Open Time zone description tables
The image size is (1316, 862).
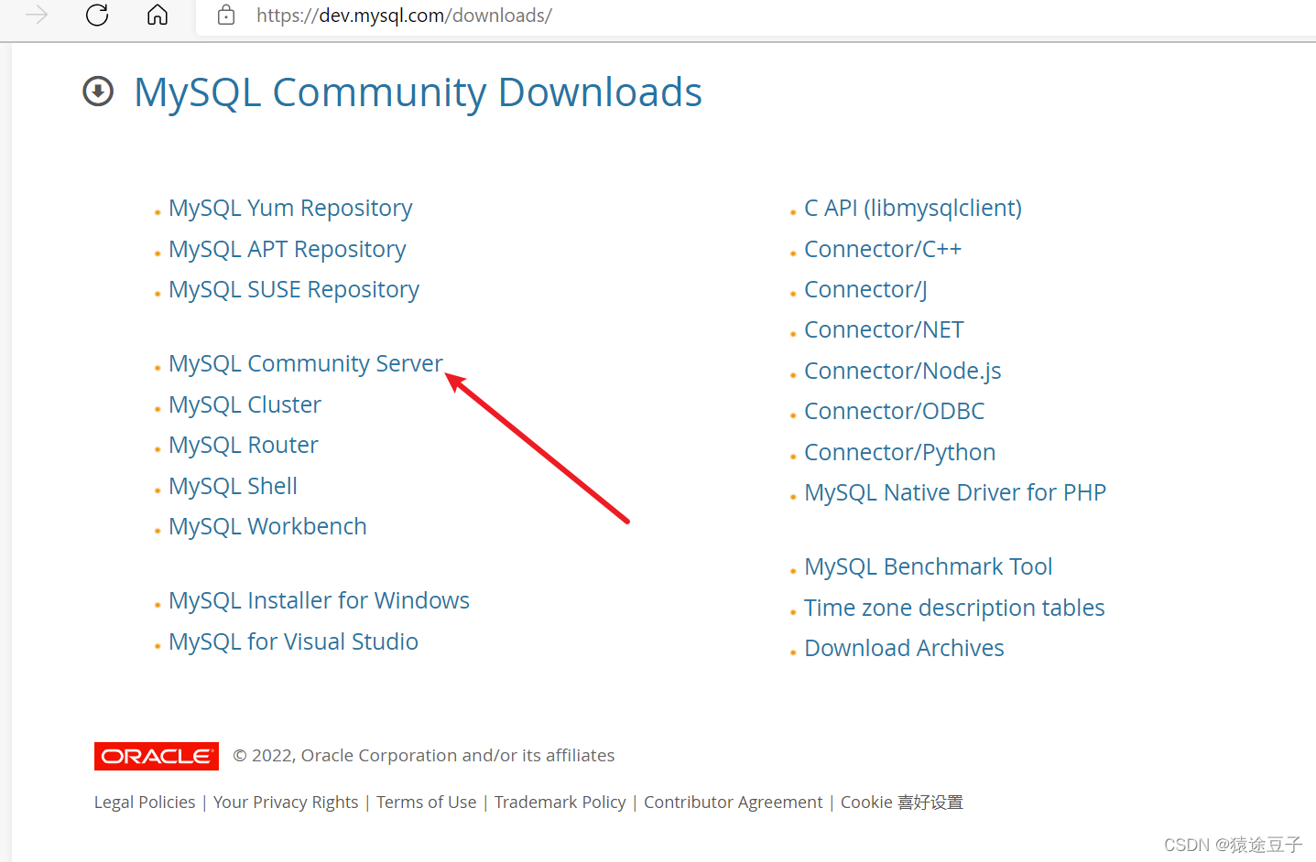[x=954, y=608]
